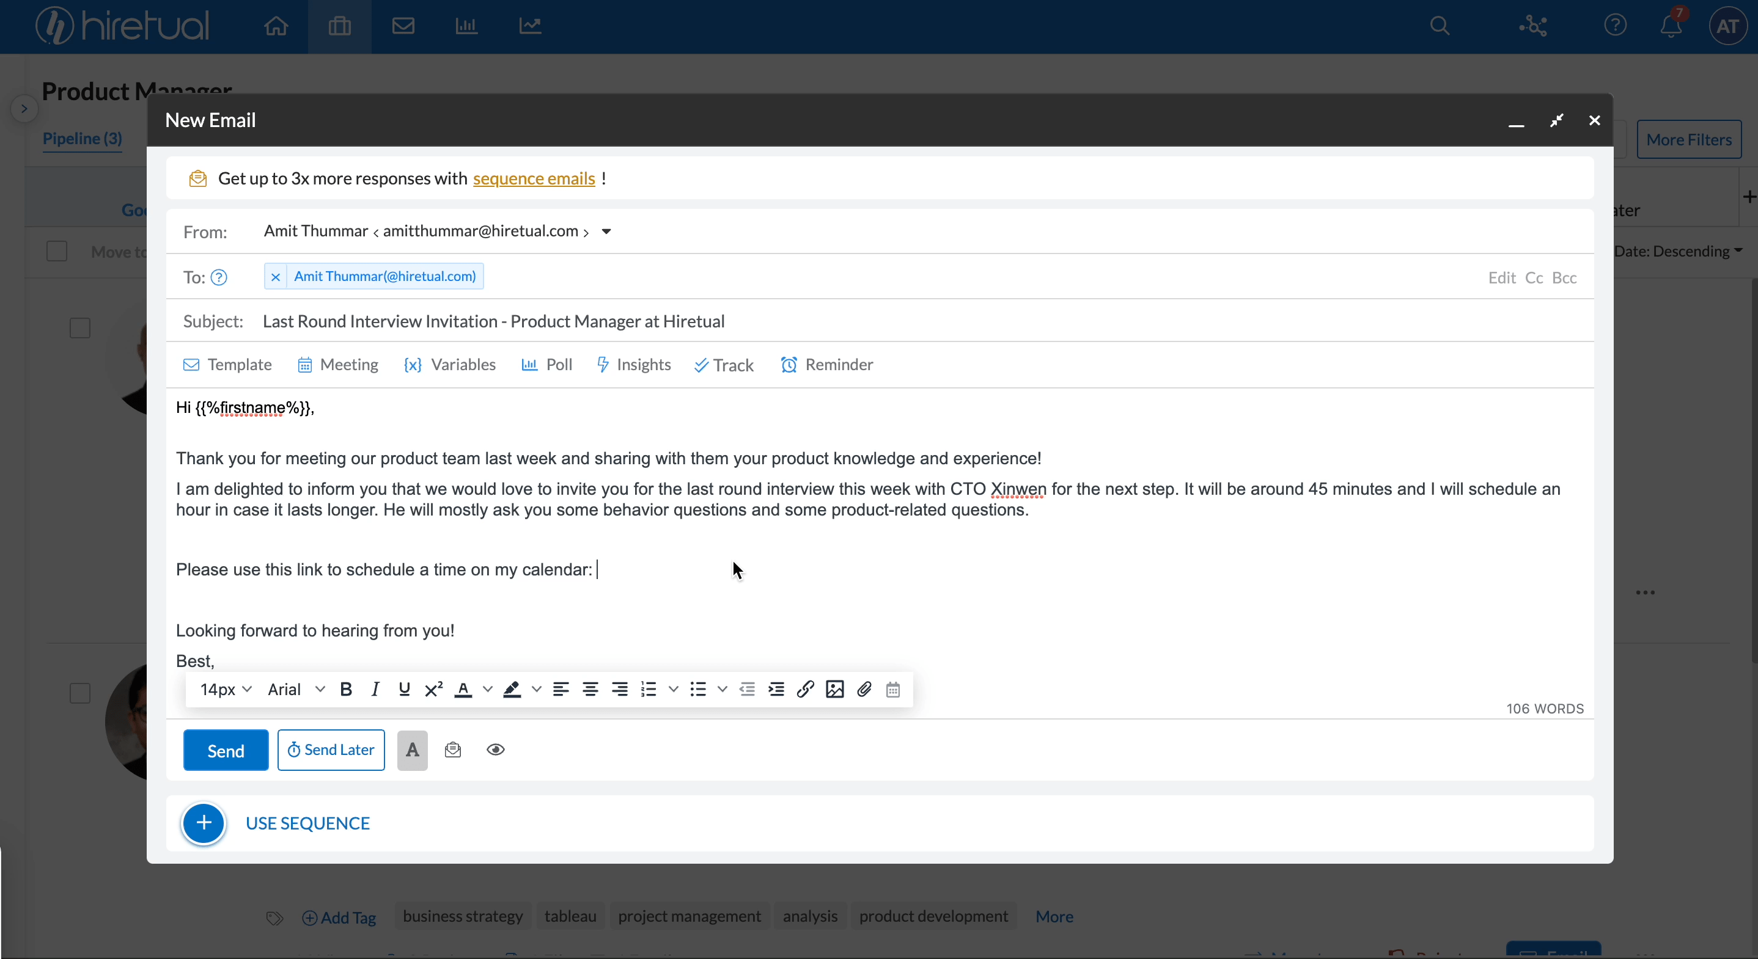Align text left in the editor toolbar
Viewport: 1758px width, 959px height.
coord(561,689)
